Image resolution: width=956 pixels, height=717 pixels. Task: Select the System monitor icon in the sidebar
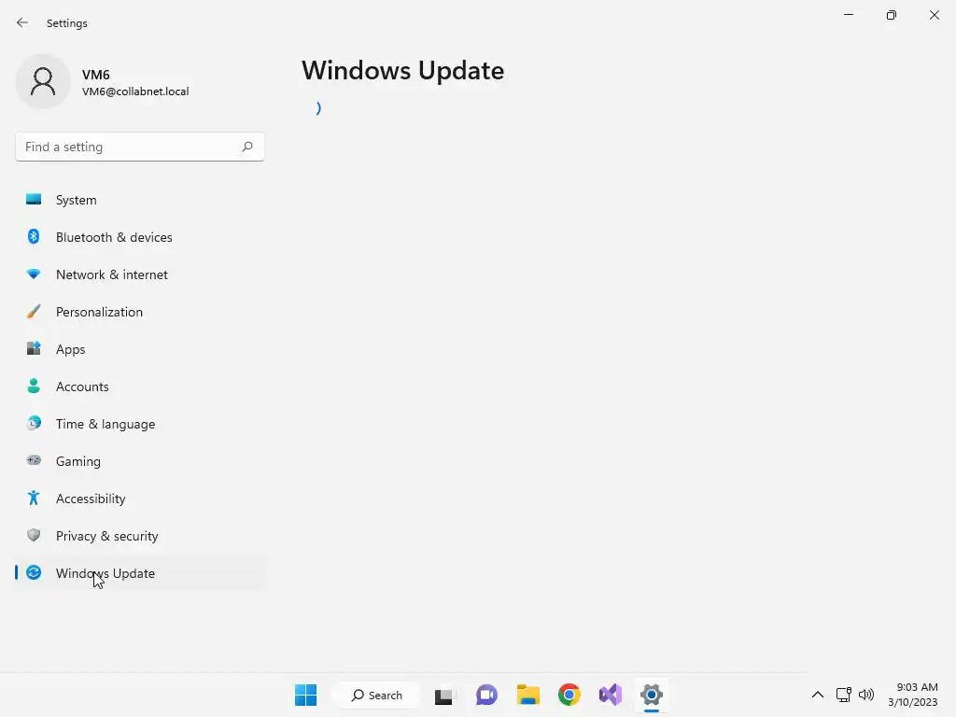[x=34, y=200]
